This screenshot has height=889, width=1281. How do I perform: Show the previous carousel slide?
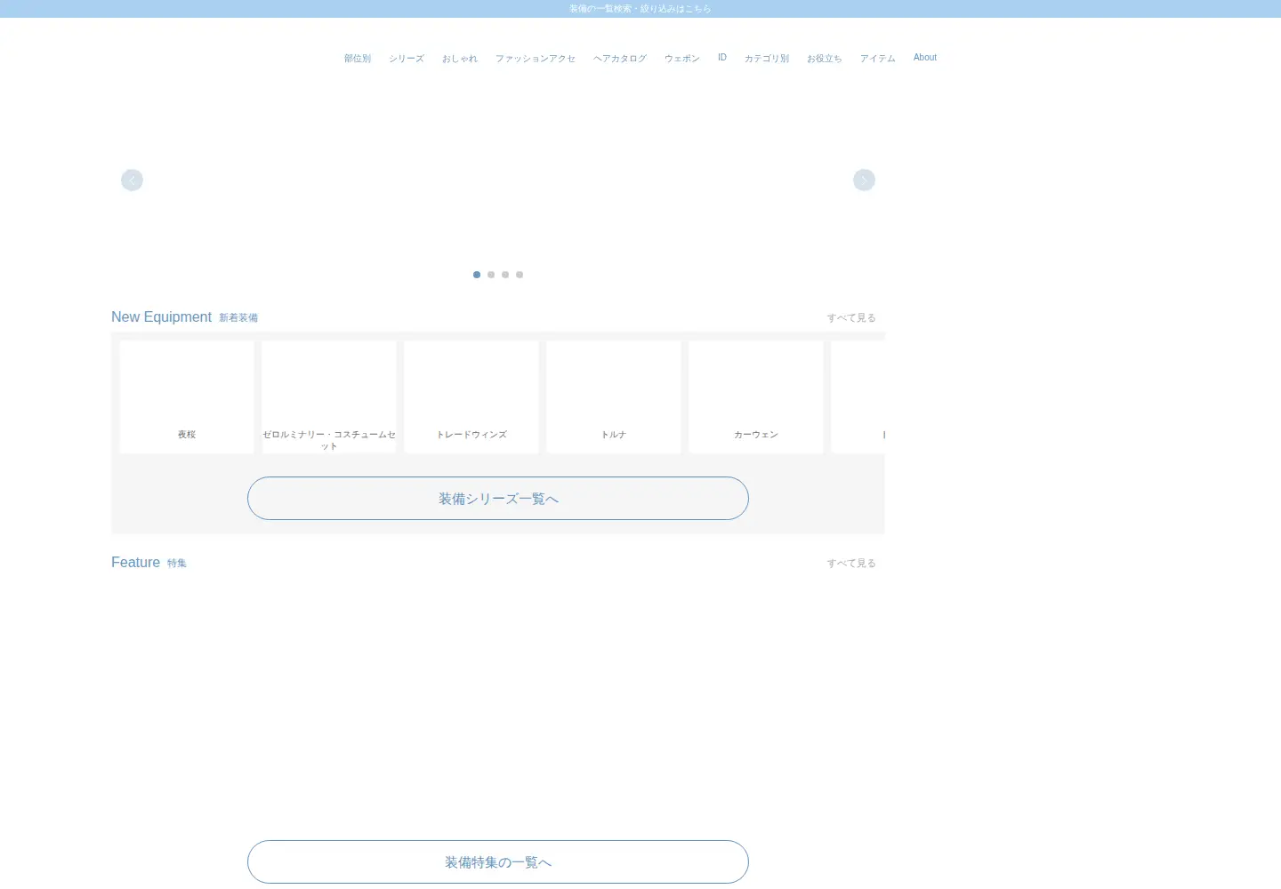click(x=132, y=180)
